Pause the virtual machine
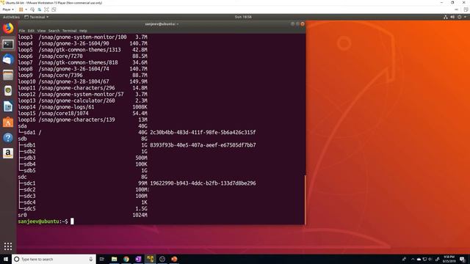Viewport: 470px width, 264px height. click(21, 10)
